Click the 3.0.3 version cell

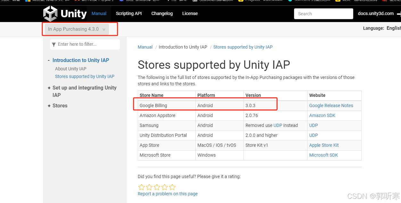[275, 105]
